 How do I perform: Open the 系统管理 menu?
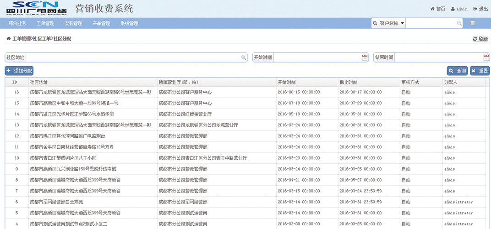pyautogui.click(x=129, y=23)
